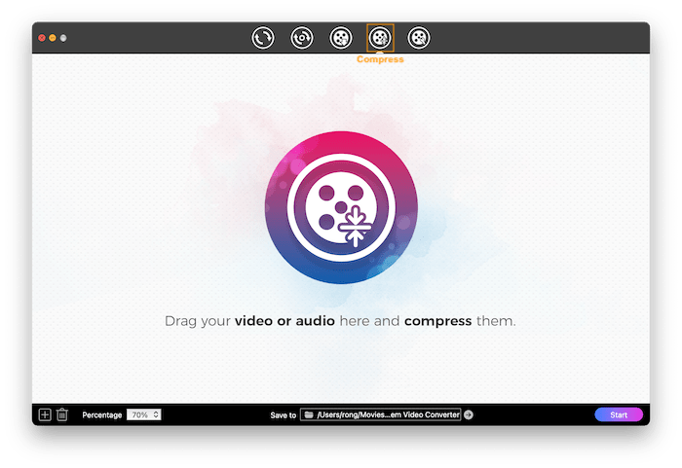The width and height of the screenshot is (682, 468).
Task: Click the folder icon in save path
Action: [309, 414]
